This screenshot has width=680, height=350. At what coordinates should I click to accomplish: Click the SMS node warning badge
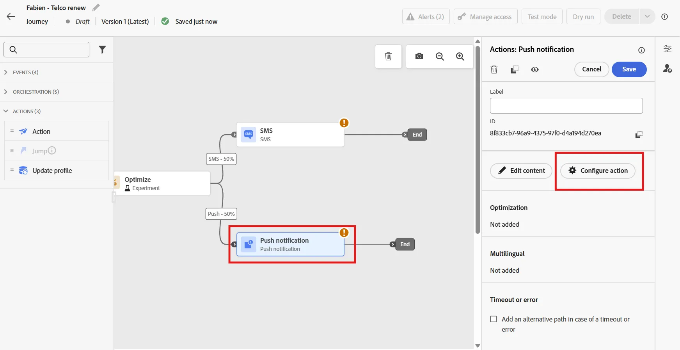point(344,123)
